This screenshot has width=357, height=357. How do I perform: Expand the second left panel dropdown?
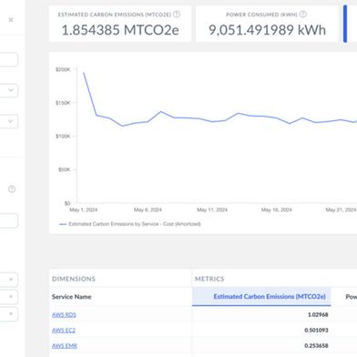pyautogui.click(x=8, y=121)
